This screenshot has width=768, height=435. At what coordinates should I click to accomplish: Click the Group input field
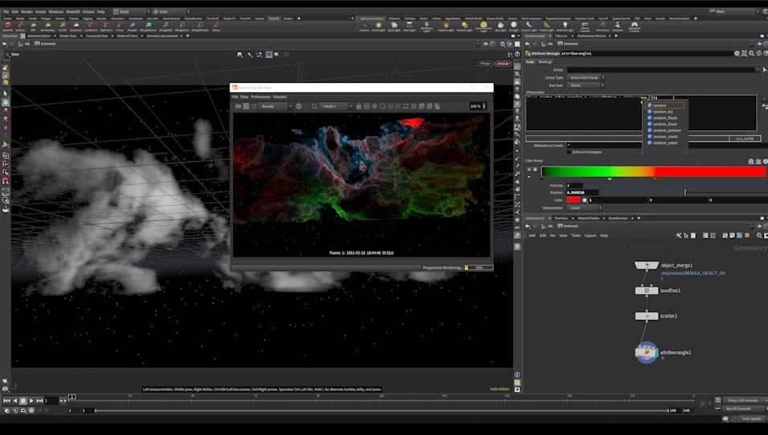coord(660,70)
